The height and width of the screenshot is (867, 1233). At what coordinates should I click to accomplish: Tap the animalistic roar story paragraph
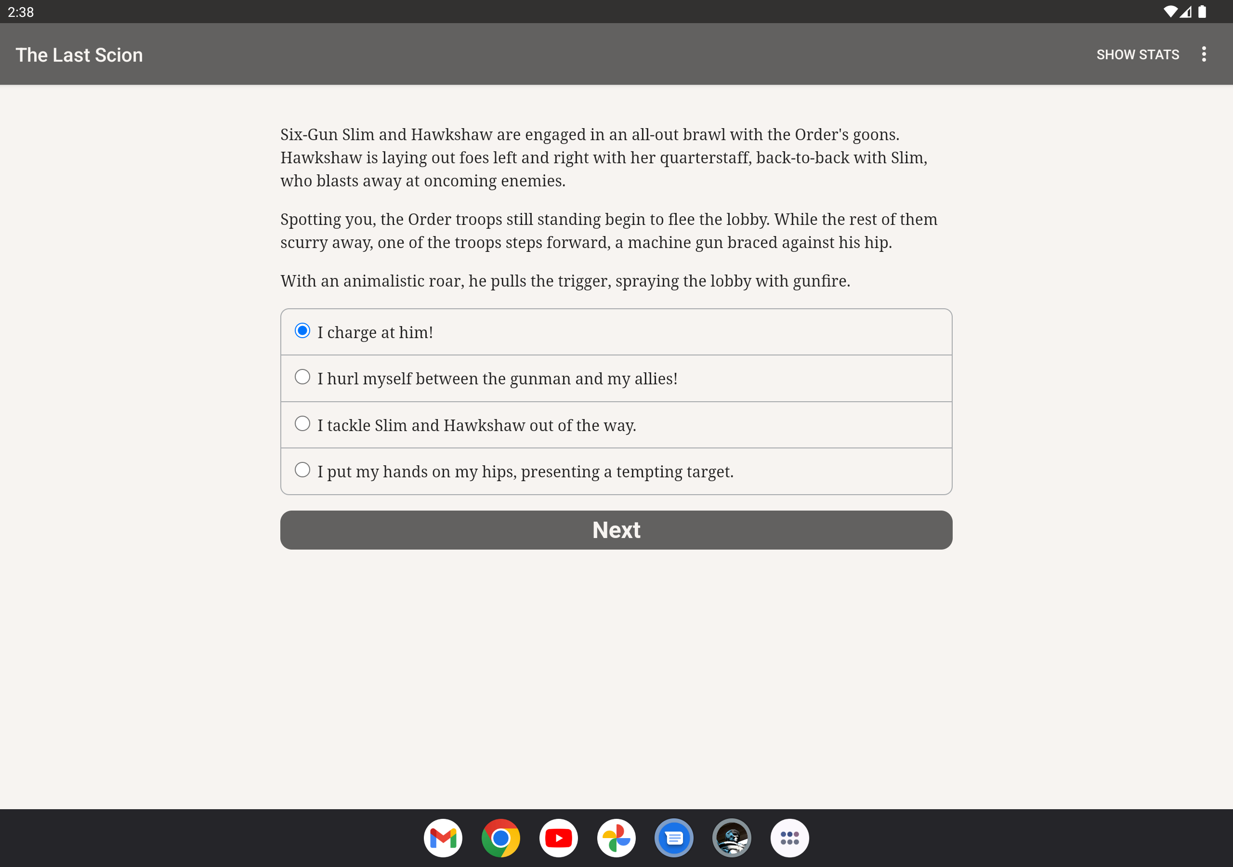tap(565, 281)
